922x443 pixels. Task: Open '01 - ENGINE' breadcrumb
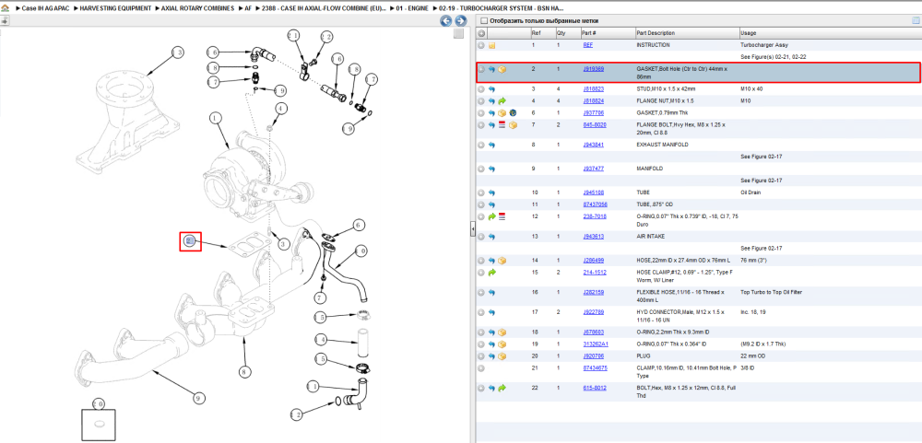point(413,9)
